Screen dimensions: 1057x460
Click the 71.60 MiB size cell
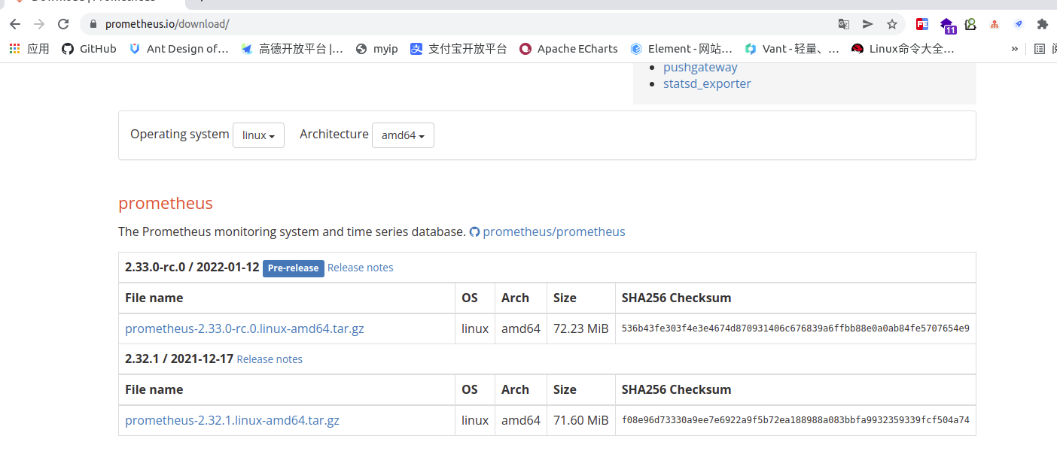[580, 420]
